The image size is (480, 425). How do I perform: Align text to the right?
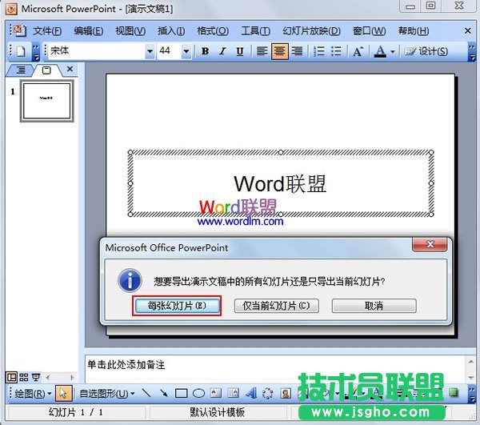pos(297,51)
